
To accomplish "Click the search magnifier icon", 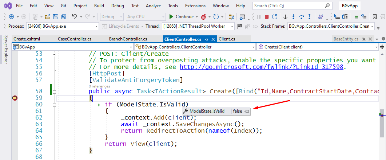I will point(327,6).
